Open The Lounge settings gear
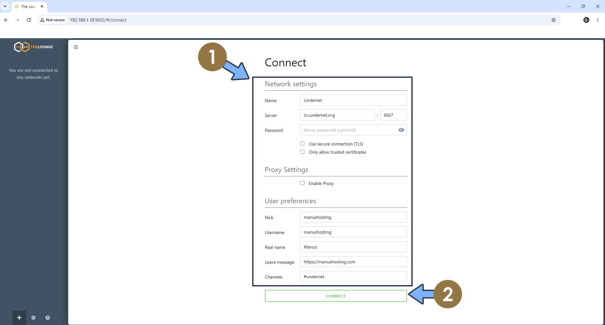 tap(33, 318)
